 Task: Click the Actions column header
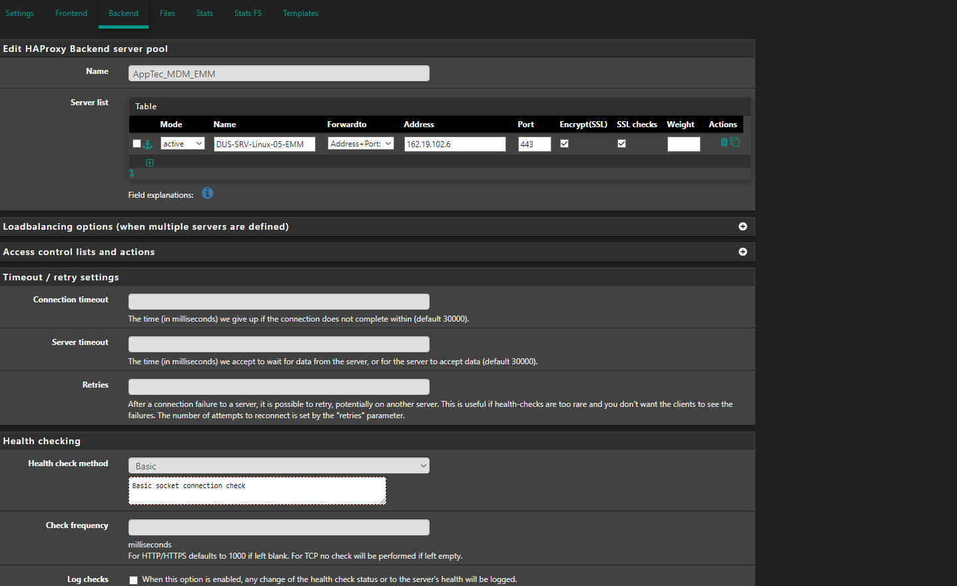(x=723, y=125)
